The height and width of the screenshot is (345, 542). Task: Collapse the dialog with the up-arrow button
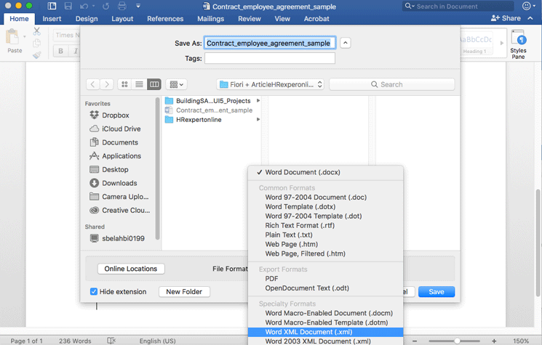pyautogui.click(x=346, y=43)
